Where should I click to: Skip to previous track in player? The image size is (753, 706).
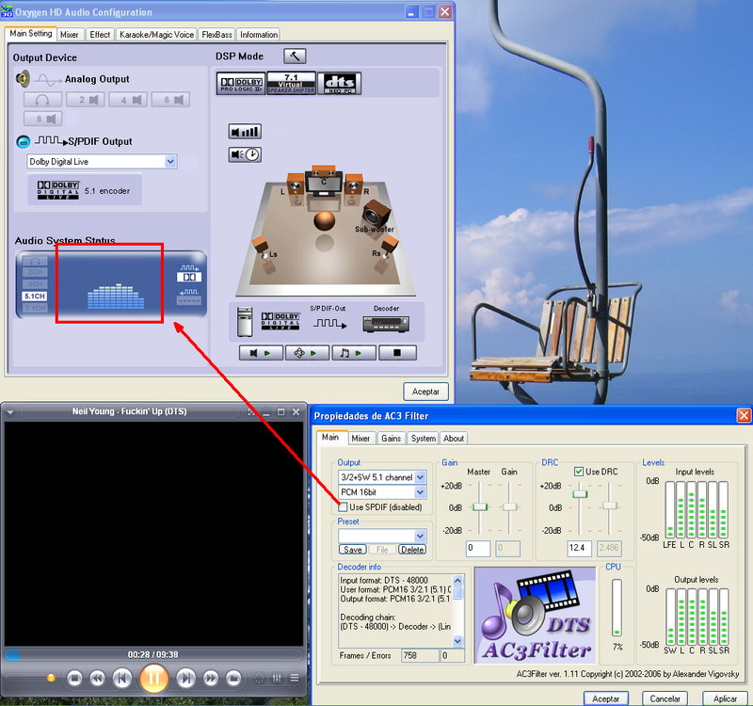122,678
